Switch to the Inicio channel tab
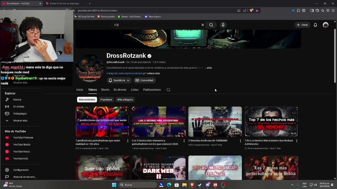This screenshot has width=337, height=189. tap(80, 90)
